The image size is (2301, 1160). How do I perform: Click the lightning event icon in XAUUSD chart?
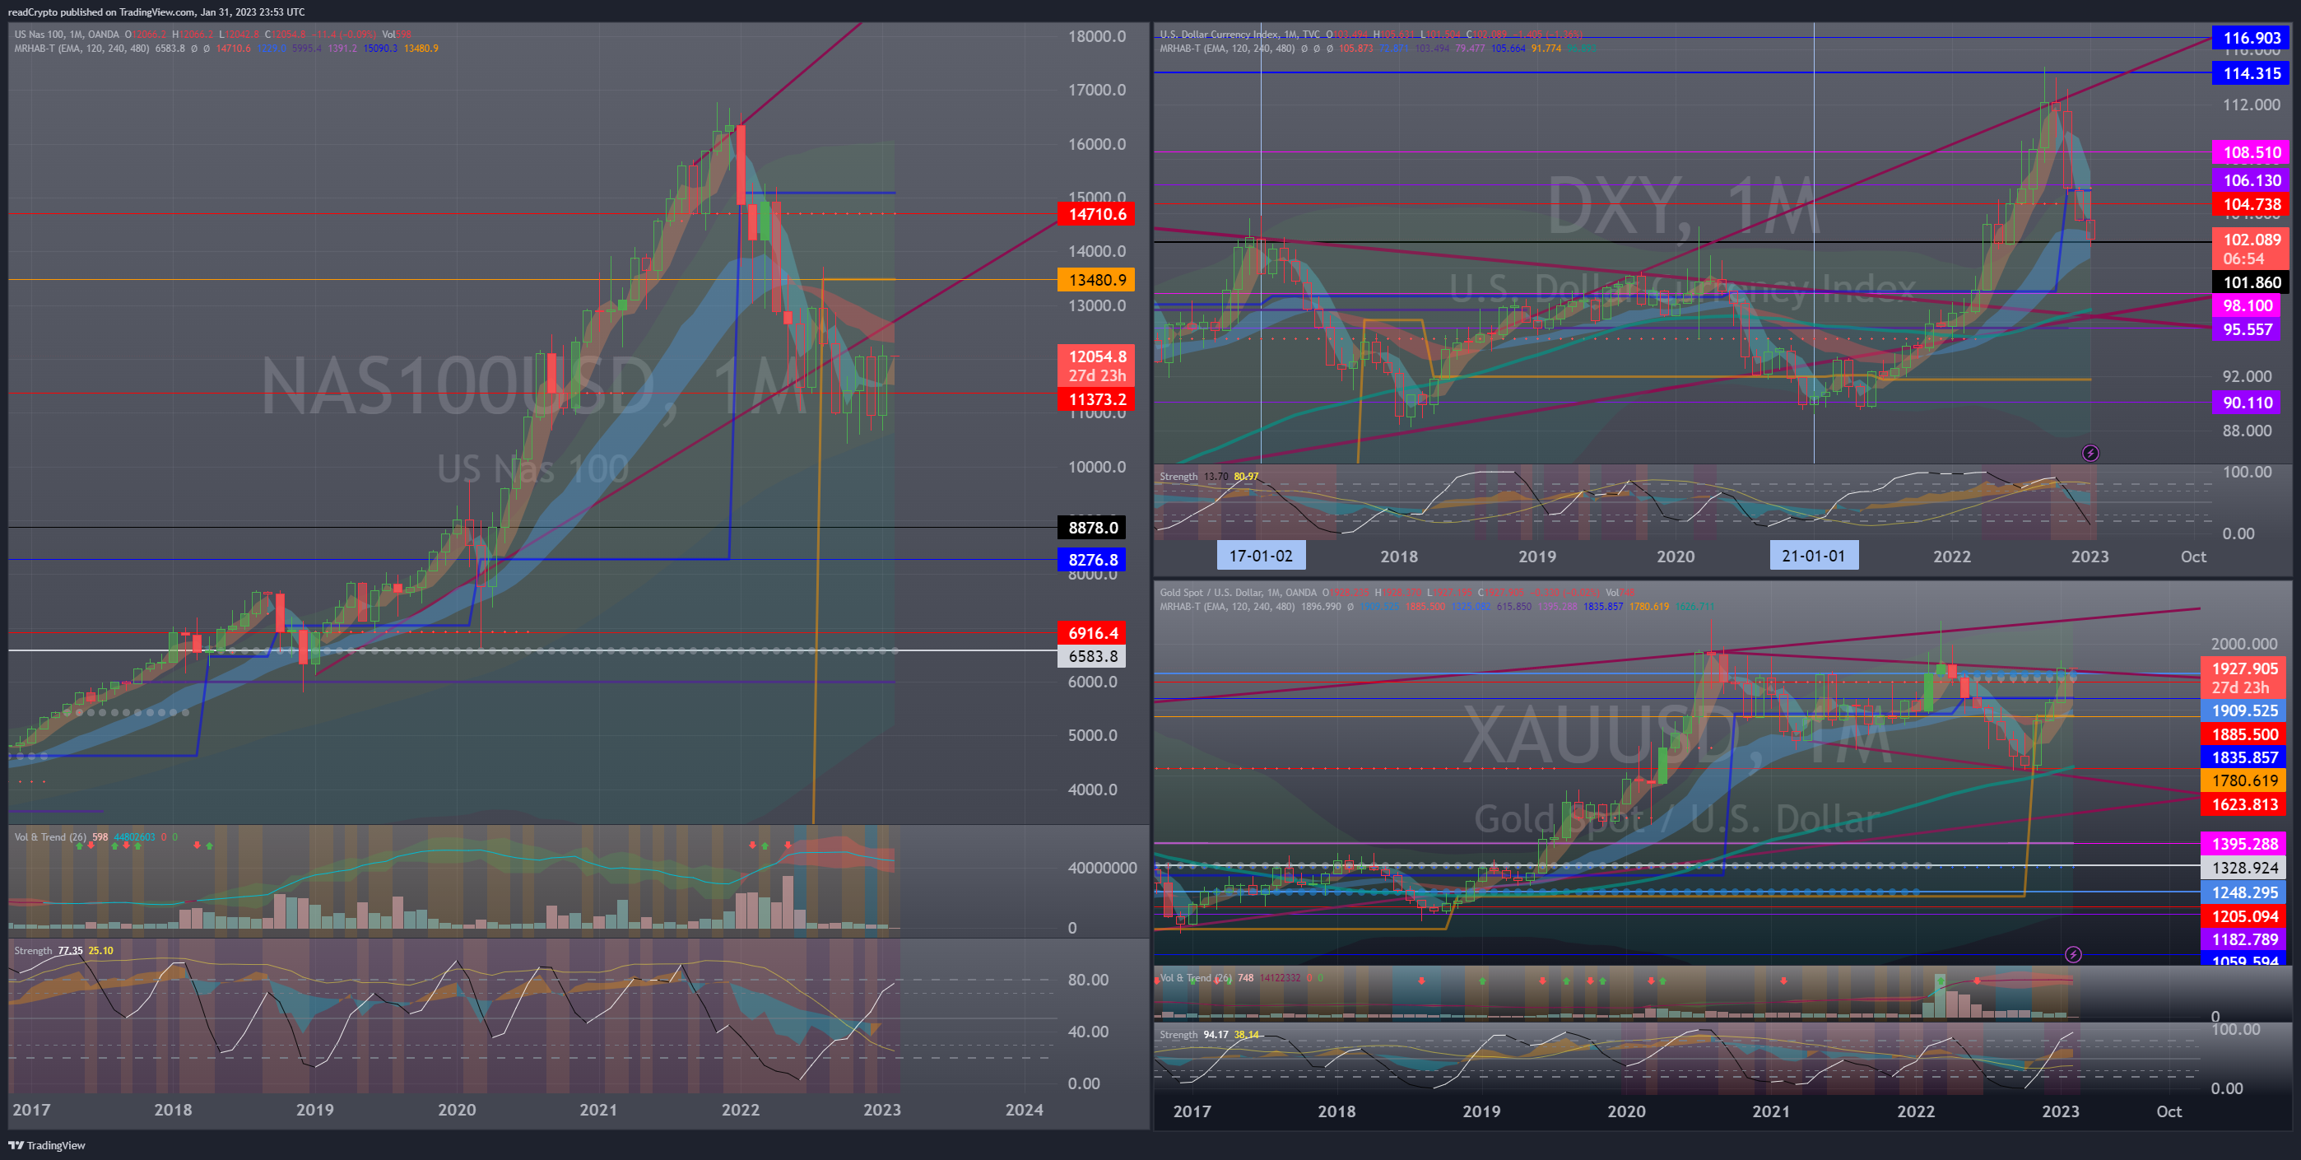tap(2073, 954)
